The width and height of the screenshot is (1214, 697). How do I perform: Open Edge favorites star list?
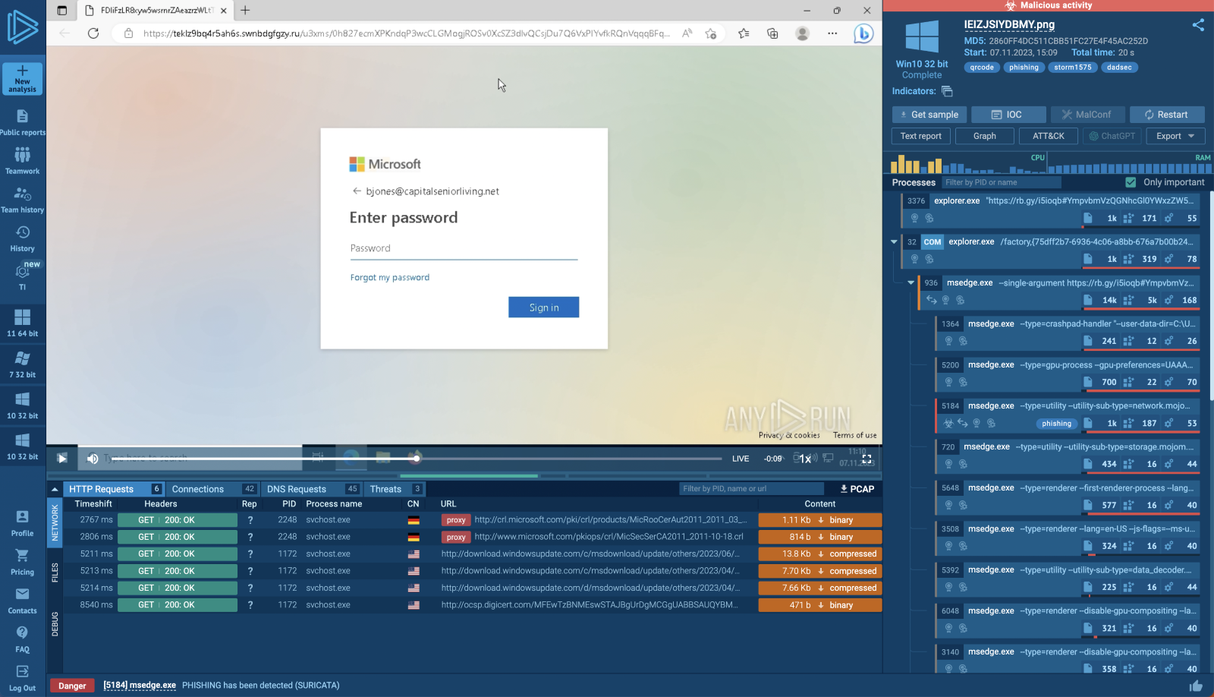pos(744,33)
